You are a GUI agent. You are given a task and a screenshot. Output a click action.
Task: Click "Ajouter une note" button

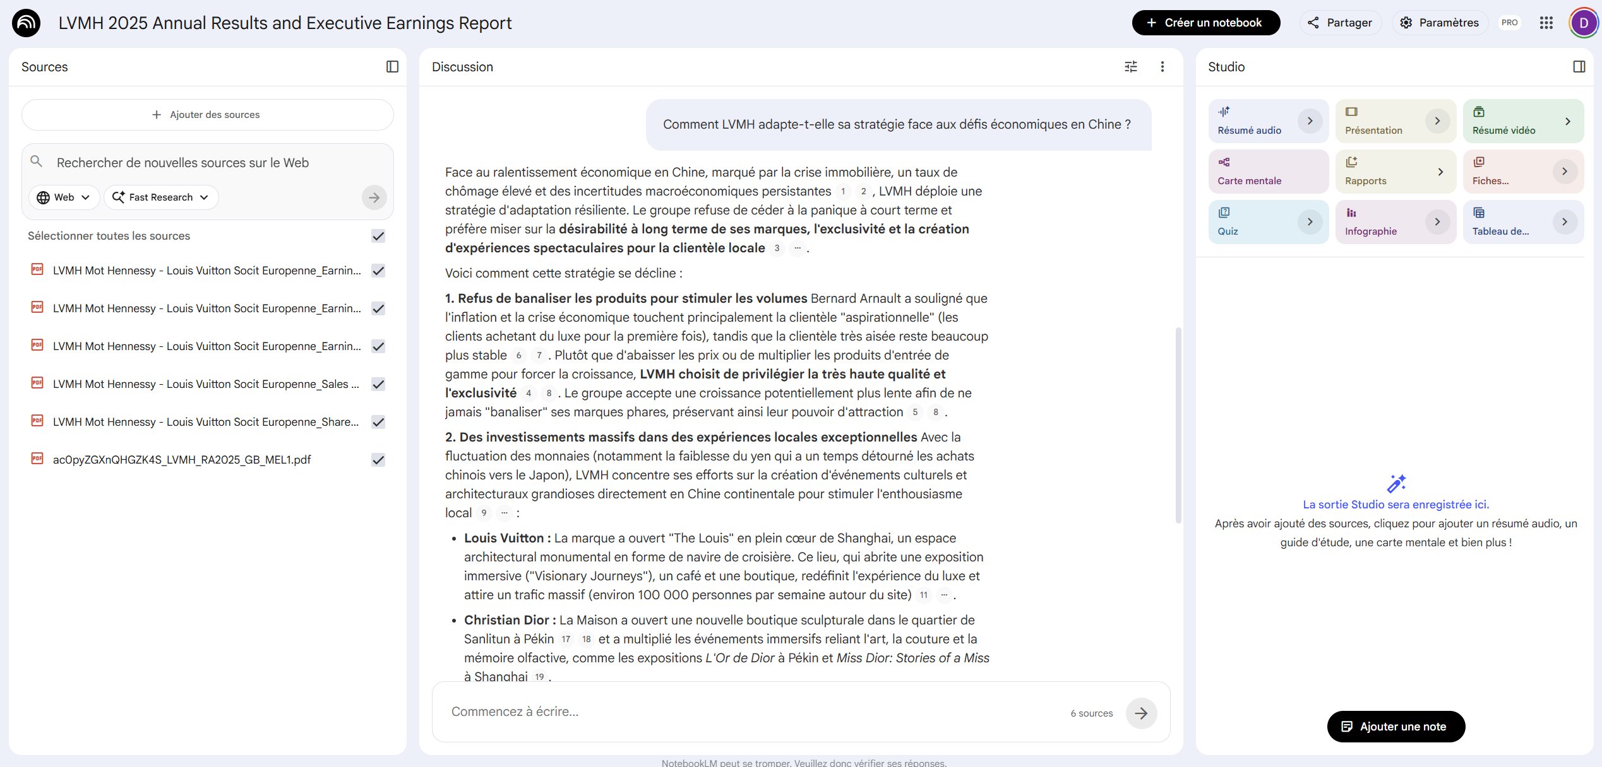tap(1396, 727)
